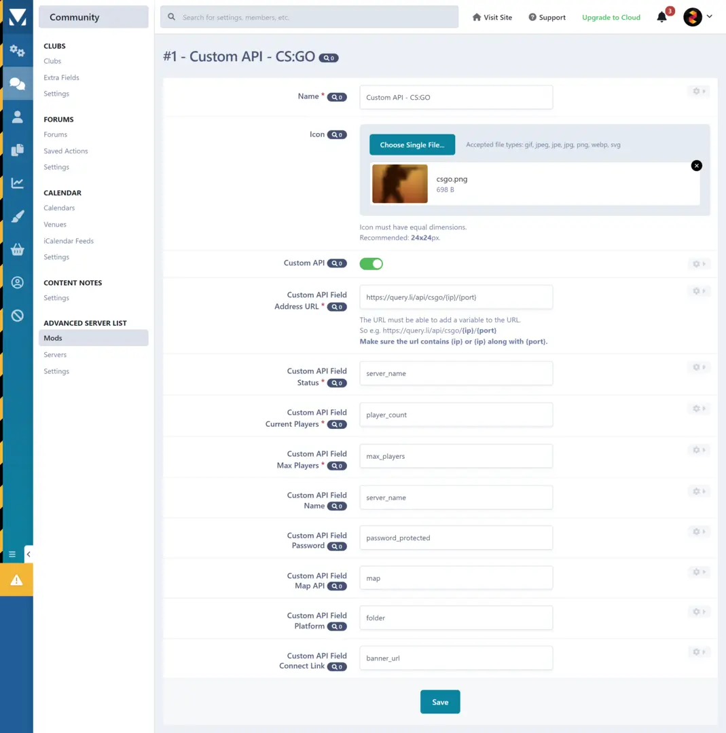The width and height of the screenshot is (726, 733).
Task: Click the max_players input field
Action: [456, 456]
